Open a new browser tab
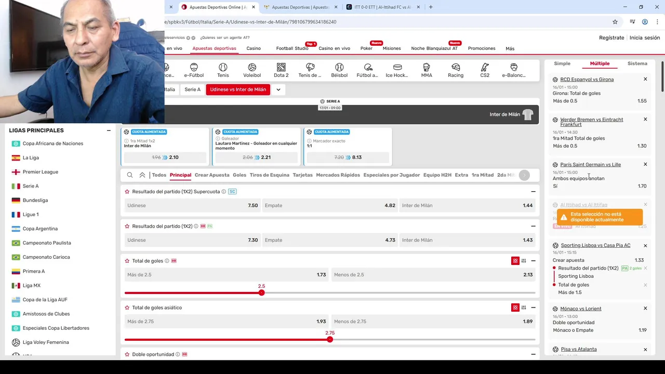Viewport: 665px width, 374px height. click(x=431, y=7)
